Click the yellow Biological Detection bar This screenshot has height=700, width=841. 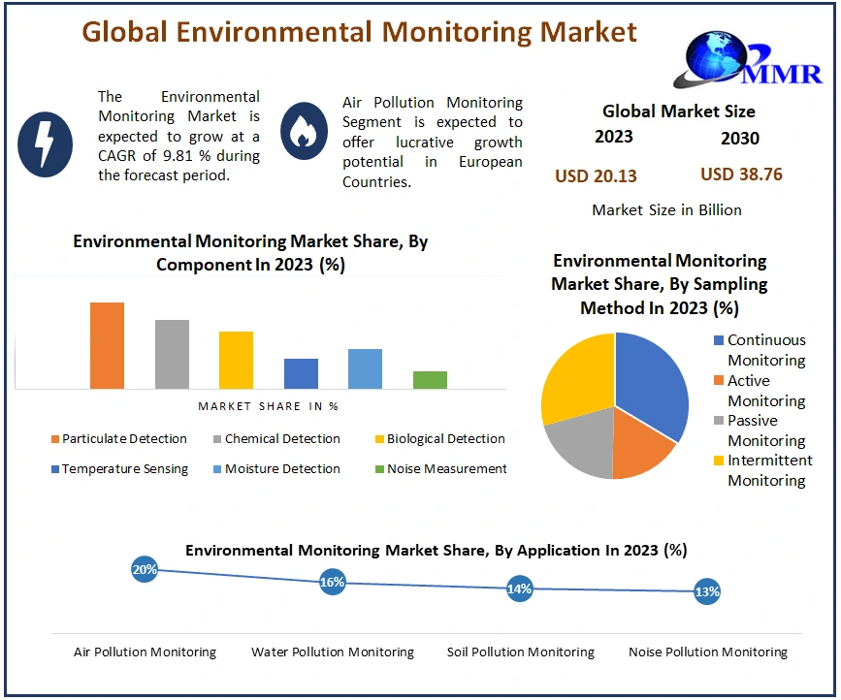click(236, 360)
